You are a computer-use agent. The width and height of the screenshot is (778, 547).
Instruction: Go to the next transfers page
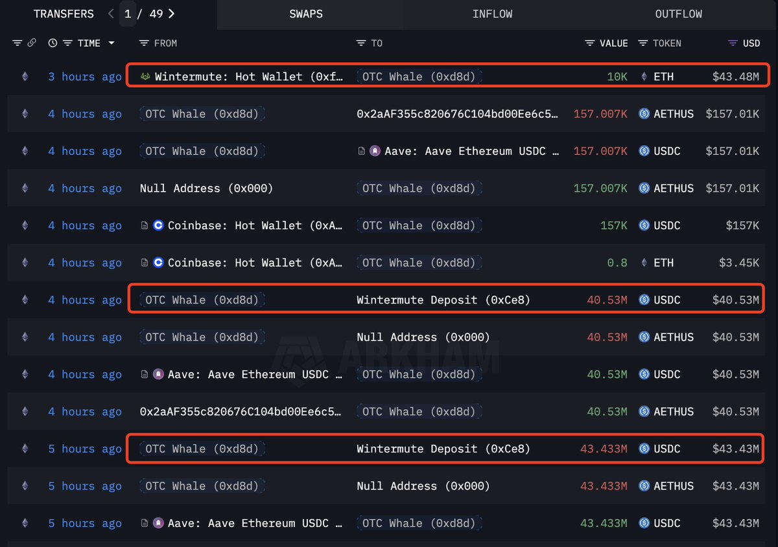tap(171, 14)
